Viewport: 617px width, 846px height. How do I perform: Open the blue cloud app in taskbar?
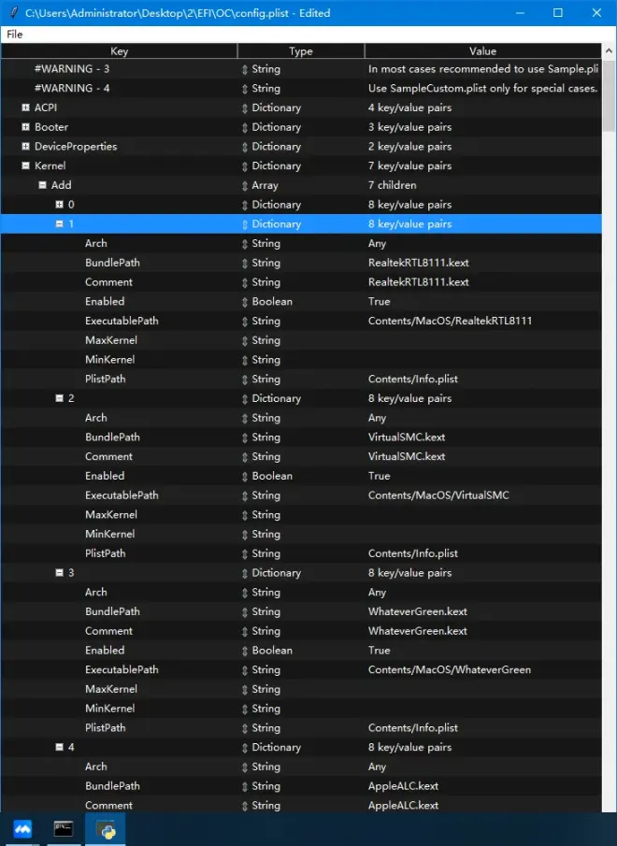click(x=22, y=829)
